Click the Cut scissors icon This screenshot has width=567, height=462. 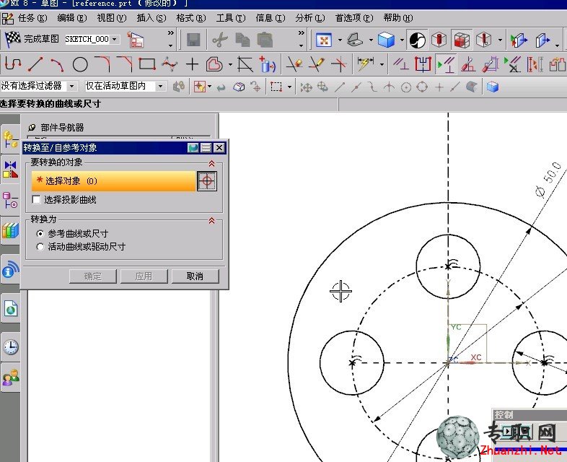pyautogui.click(x=219, y=40)
